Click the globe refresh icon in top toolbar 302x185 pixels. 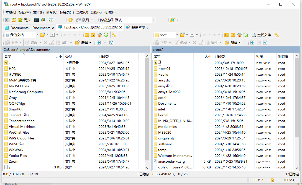pyautogui.click(x=173, y=20)
